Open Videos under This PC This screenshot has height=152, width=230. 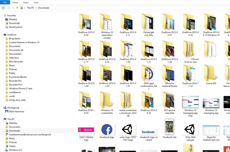coord(12,146)
